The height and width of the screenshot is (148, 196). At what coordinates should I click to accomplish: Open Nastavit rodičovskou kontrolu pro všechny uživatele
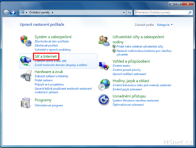click(x=144, y=53)
